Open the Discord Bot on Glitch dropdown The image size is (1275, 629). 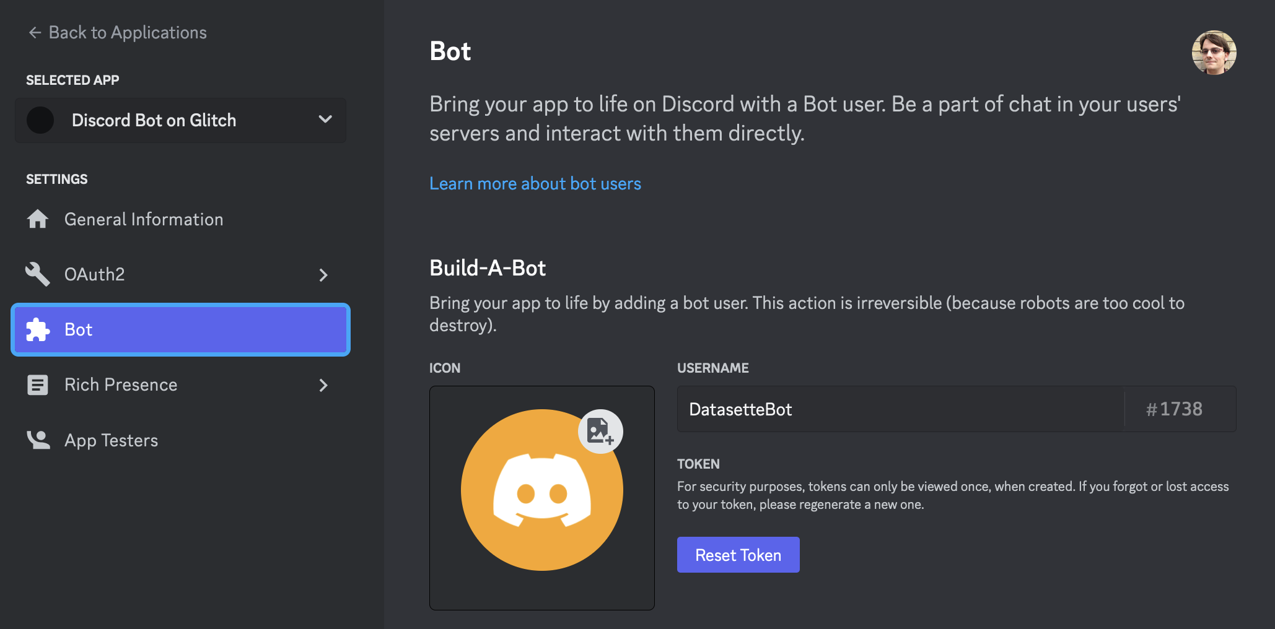pyautogui.click(x=325, y=119)
